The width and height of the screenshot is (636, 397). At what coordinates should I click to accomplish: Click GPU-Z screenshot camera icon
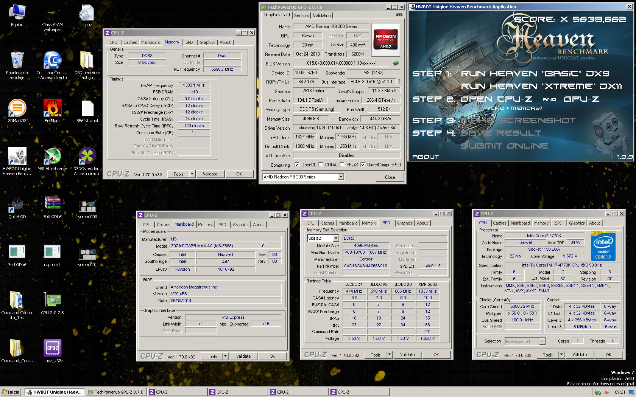[399, 15]
